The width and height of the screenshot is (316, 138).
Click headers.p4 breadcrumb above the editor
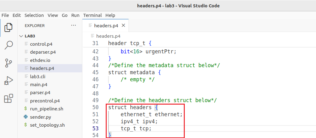click(x=108, y=36)
